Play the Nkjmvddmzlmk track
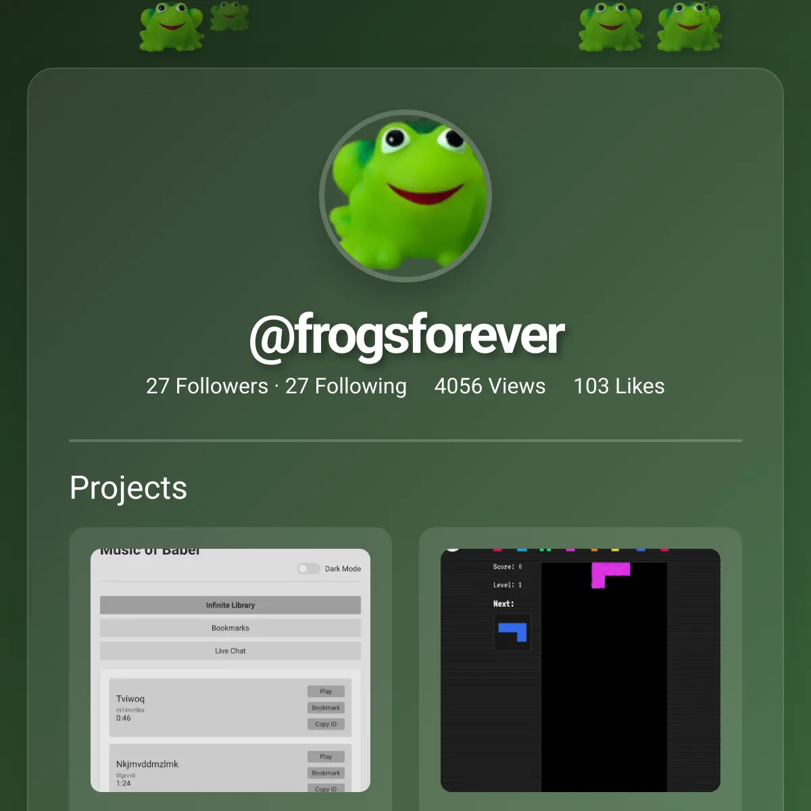The image size is (811, 811). (x=326, y=756)
